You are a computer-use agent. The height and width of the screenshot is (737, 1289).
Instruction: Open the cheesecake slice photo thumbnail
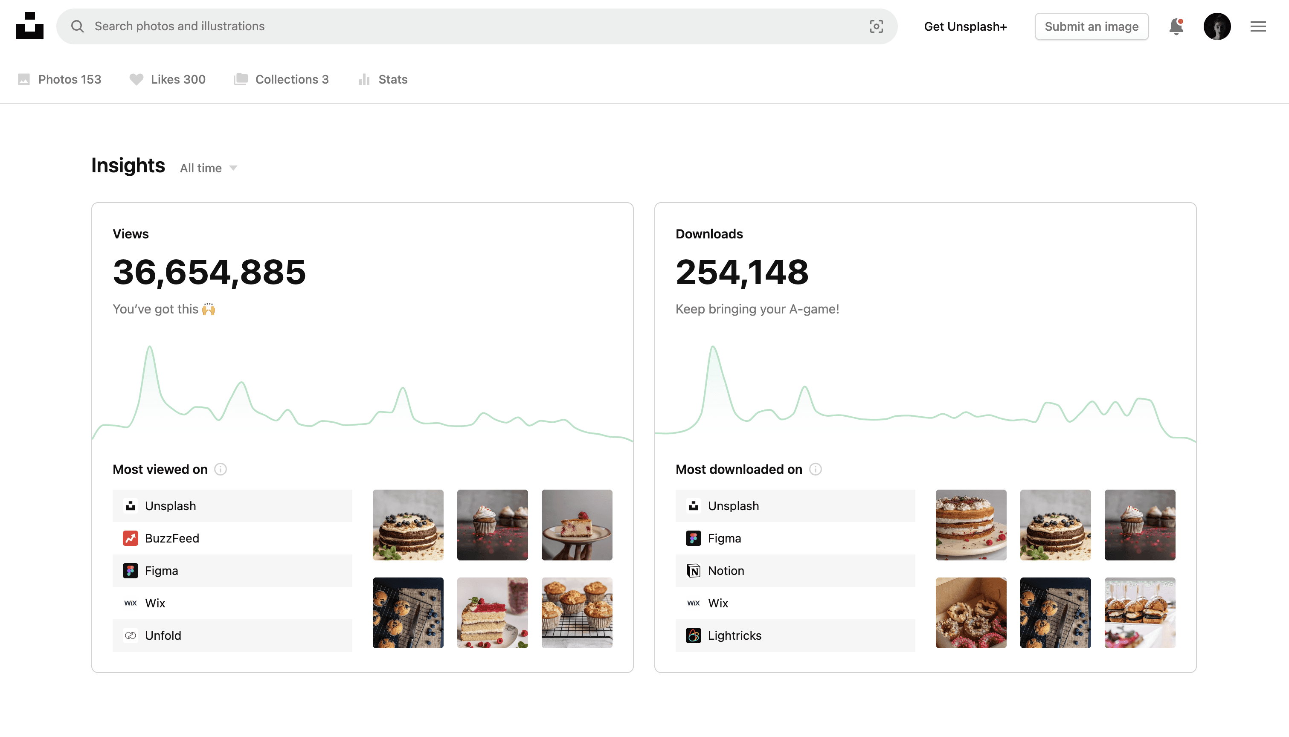coord(576,525)
